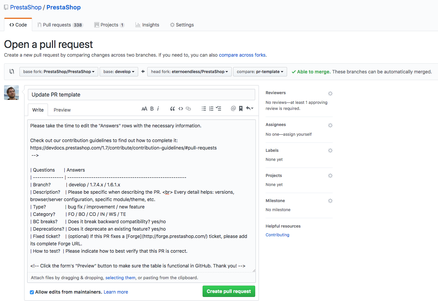Open the Reviewers settings gear

330,94
